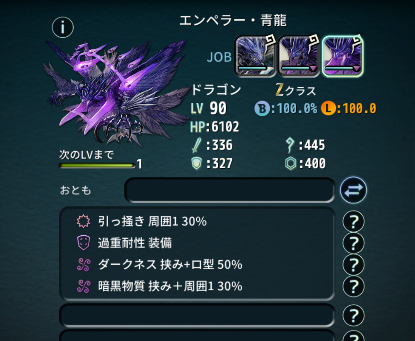
Task: Click the empty skill slot below skills
Action: (197, 316)
